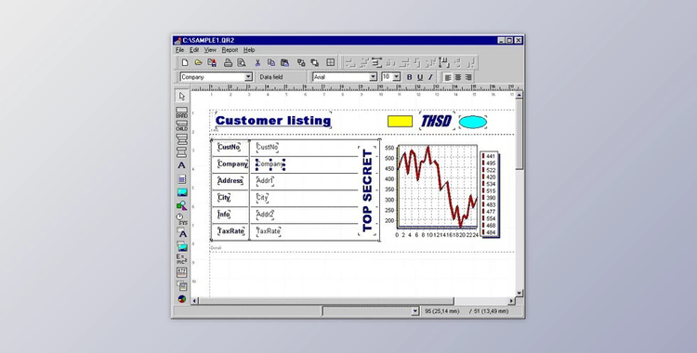This screenshot has height=353, width=697.
Task: Select the memo tool in left palette
Action: [182, 179]
